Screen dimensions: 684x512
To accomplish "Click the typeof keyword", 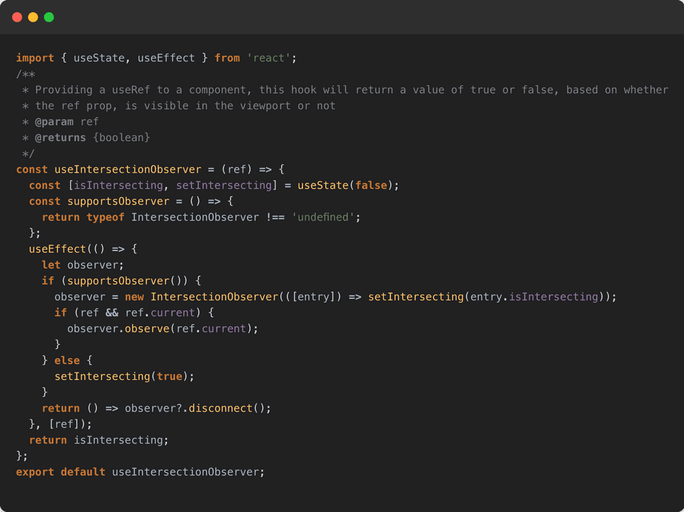I will [x=106, y=217].
